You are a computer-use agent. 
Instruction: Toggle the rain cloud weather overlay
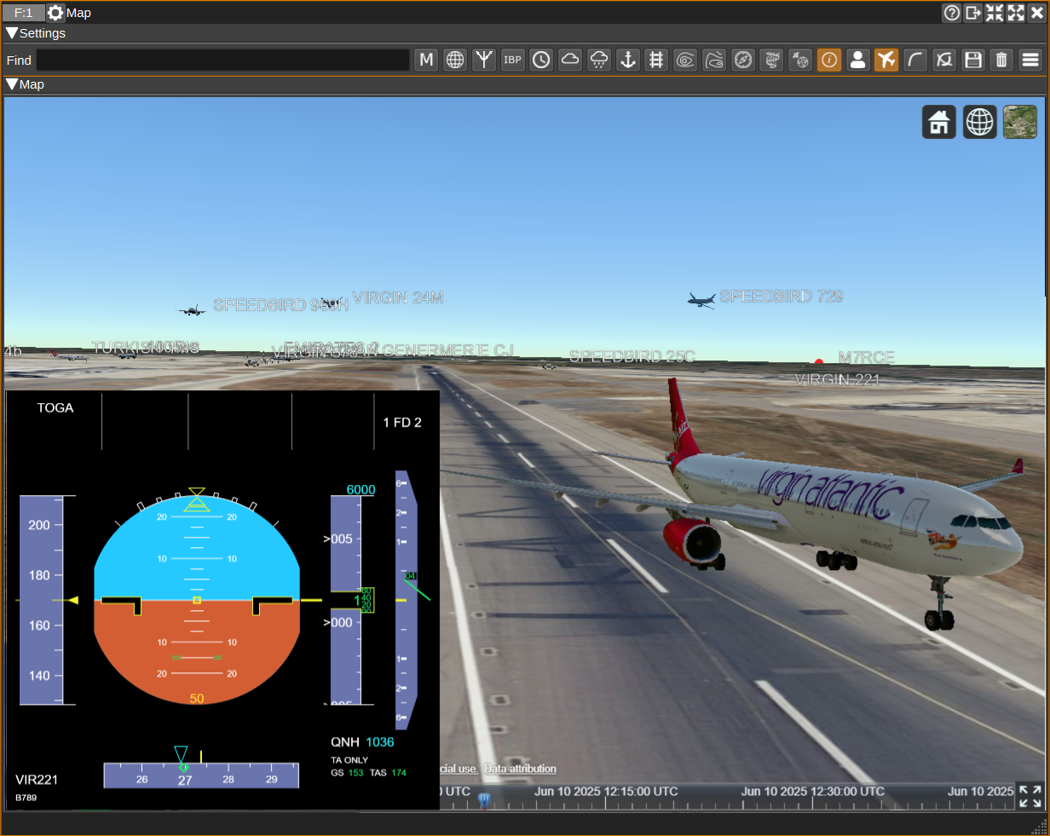pyautogui.click(x=599, y=60)
